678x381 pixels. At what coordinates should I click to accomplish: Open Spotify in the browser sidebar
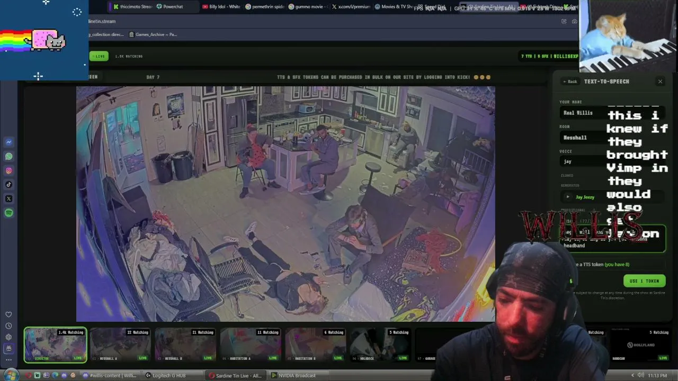(8, 213)
